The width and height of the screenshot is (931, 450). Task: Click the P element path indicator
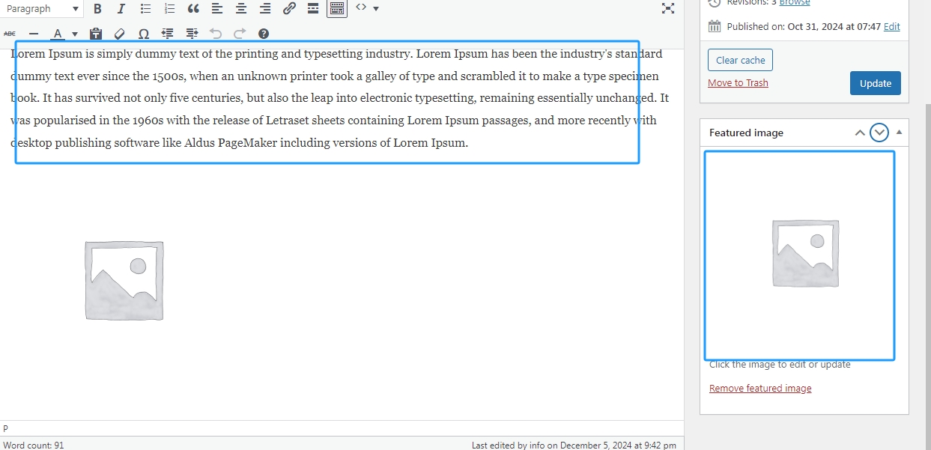tap(6, 429)
